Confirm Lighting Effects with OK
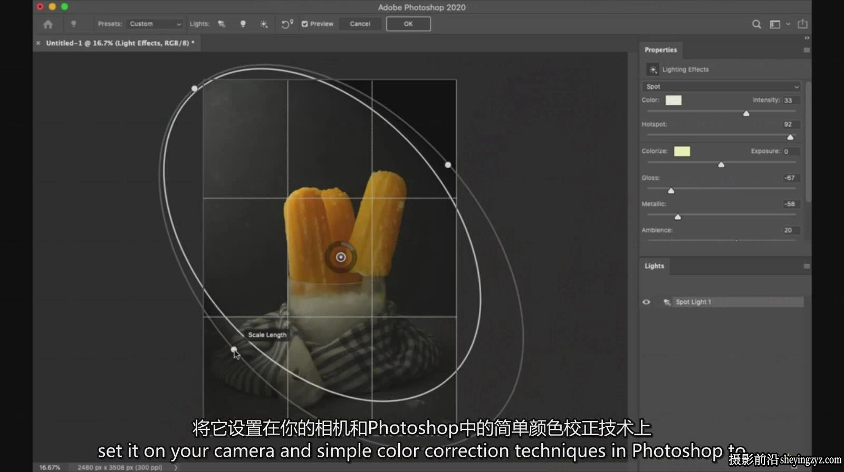 point(408,24)
